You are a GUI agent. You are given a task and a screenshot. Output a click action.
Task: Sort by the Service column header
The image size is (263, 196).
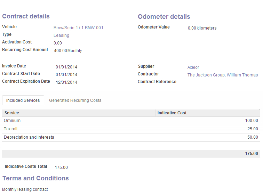tap(12, 113)
